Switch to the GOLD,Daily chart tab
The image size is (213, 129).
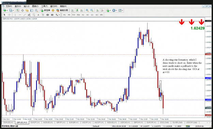pos(164,123)
